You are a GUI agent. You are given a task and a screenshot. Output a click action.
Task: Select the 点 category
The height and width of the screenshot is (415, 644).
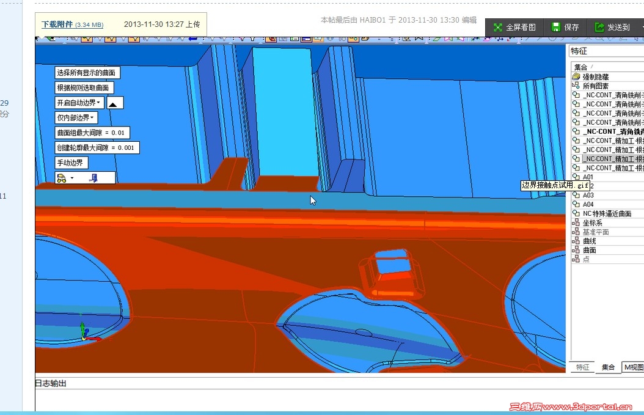[607, 259]
